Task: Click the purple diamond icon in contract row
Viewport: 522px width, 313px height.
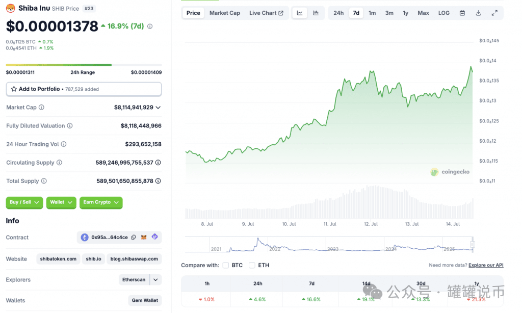Action: point(155,237)
